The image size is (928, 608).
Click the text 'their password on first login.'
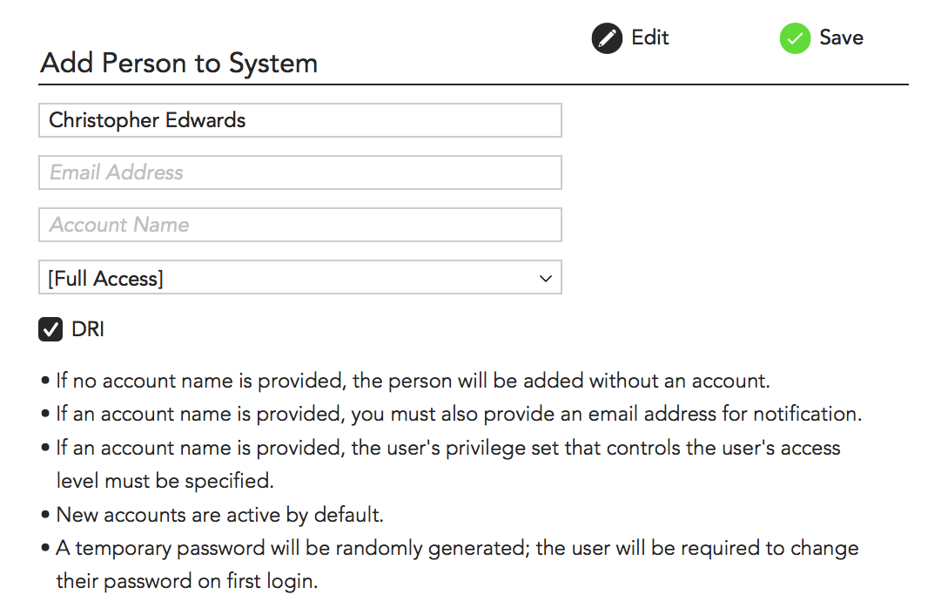tap(187, 581)
